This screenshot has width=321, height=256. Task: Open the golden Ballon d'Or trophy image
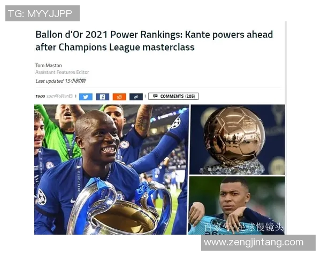[x=237, y=140]
